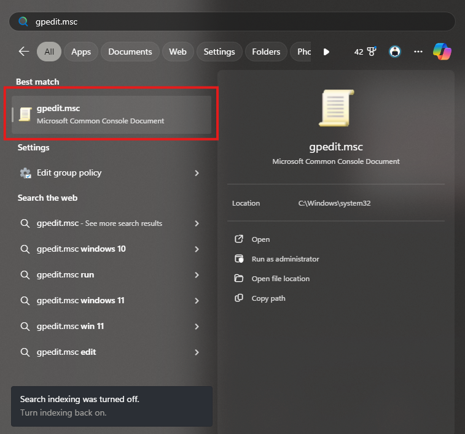Click the search icon beside gpedit.msc edit
The height and width of the screenshot is (434, 465).
click(25, 352)
